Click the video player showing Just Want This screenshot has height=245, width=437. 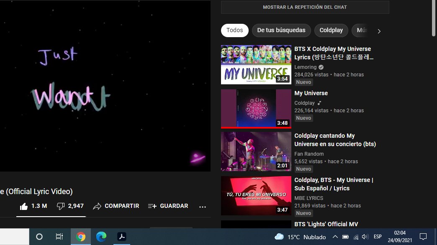coord(105,86)
